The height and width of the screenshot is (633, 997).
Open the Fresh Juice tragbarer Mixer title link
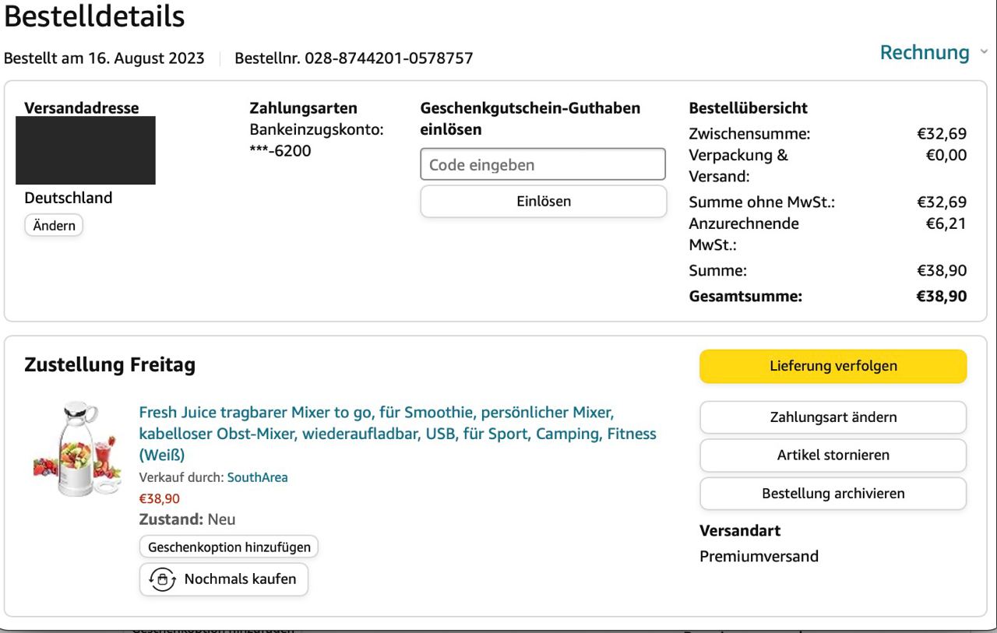[397, 433]
